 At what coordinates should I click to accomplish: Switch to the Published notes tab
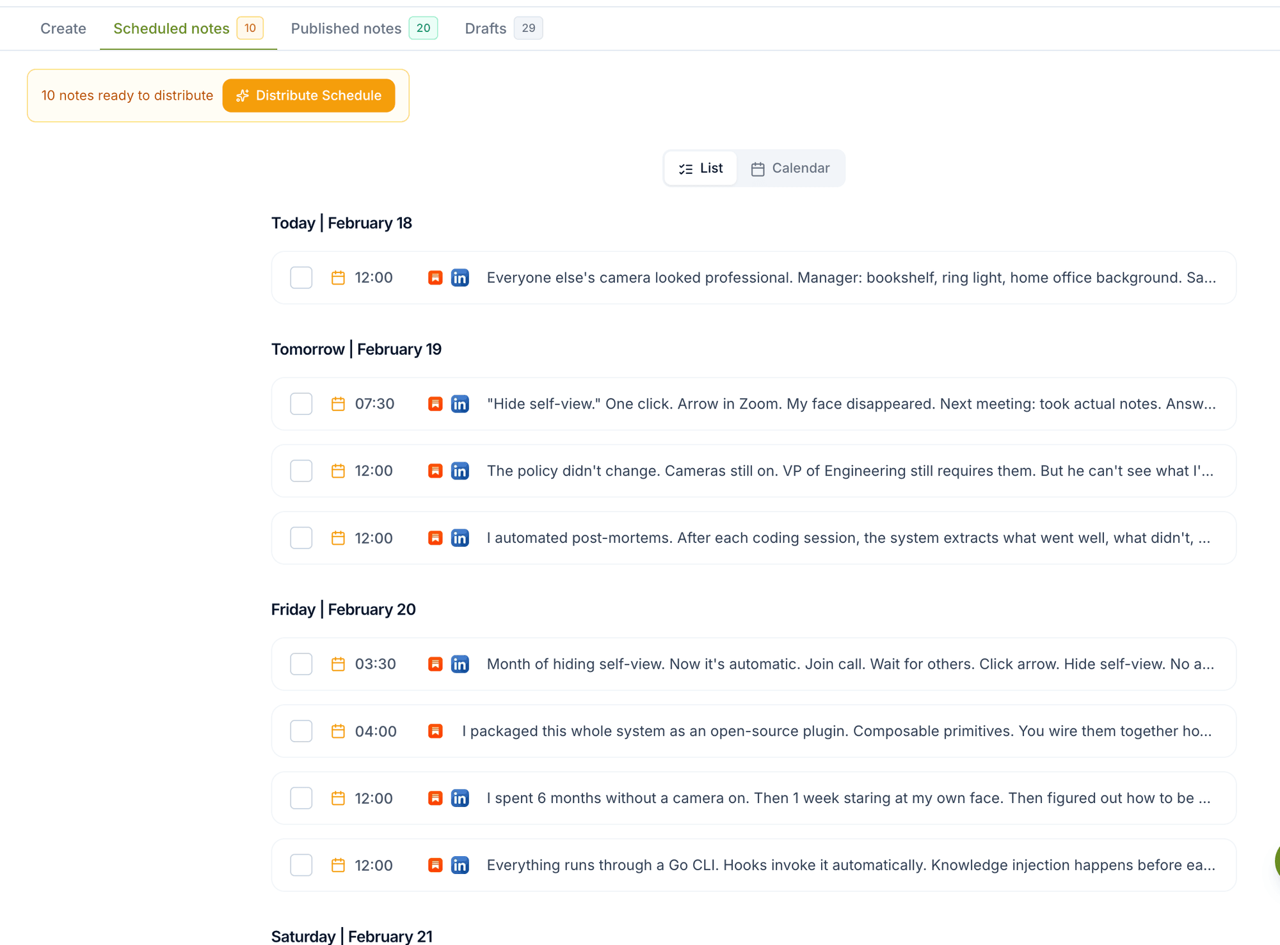(346, 28)
